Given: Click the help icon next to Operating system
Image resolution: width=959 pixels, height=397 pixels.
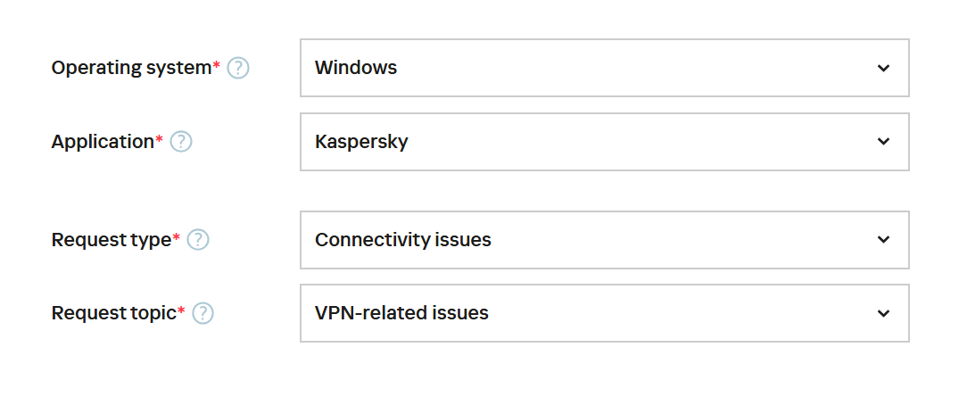Looking at the screenshot, I should [238, 68].
